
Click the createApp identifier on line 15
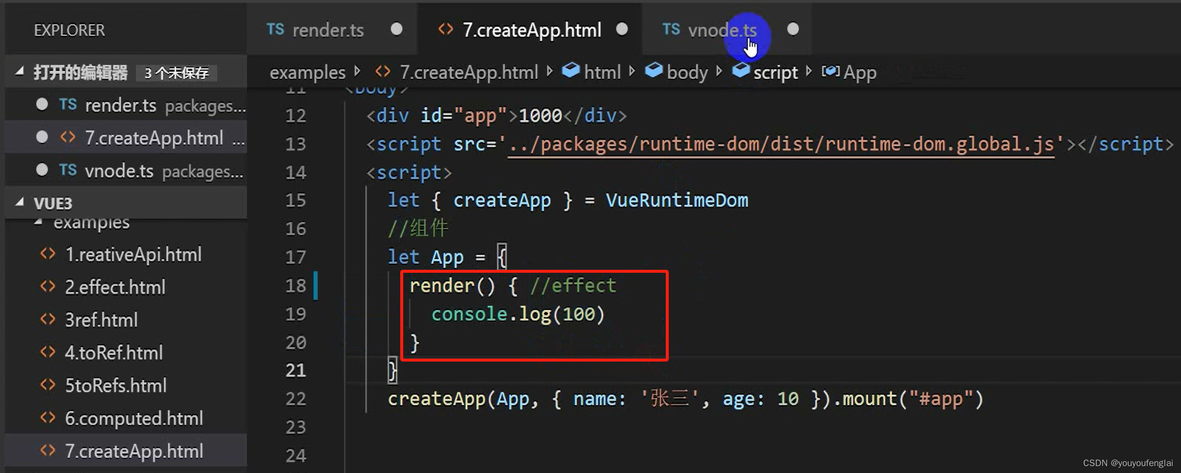coord(502,201)
